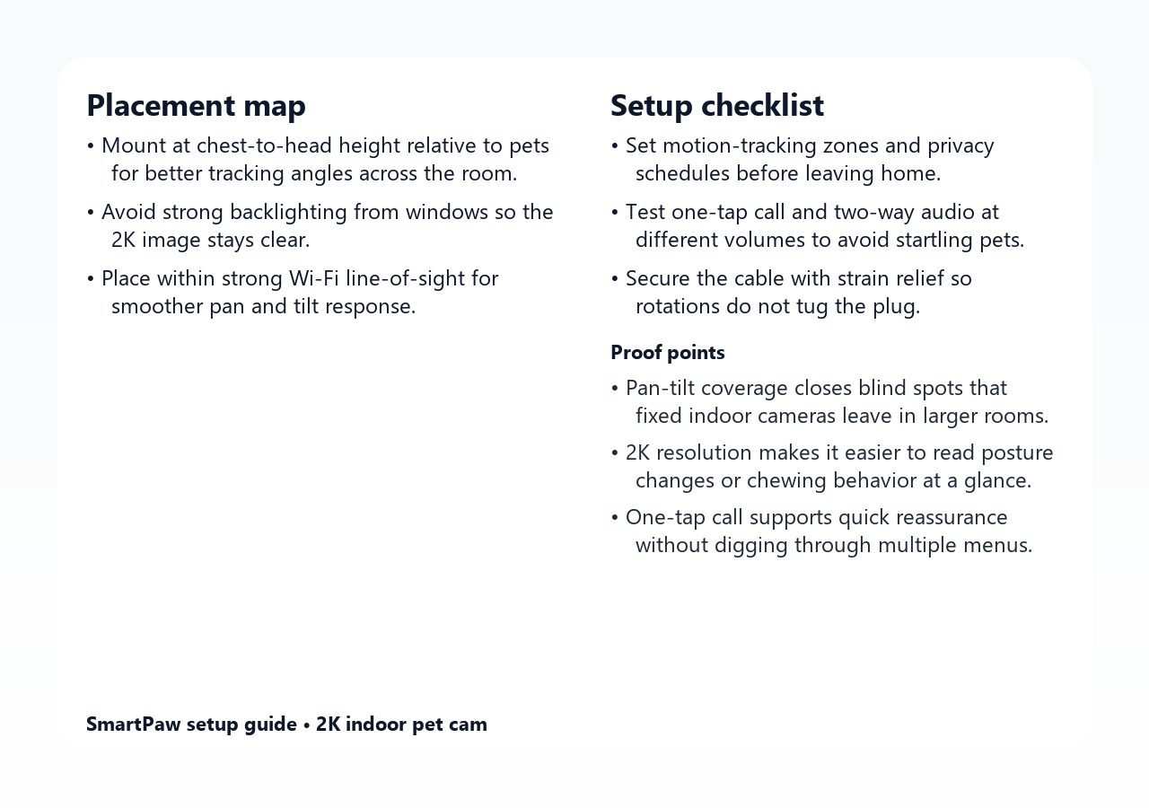
Task: Click the line "smoother pan and tilt response."
Action: tap(263, 306)
